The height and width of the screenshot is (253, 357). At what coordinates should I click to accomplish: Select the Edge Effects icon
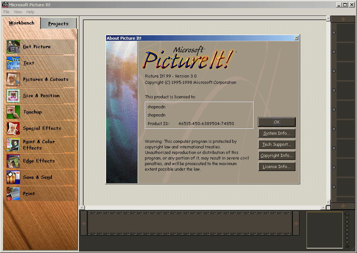coord(13,161)
